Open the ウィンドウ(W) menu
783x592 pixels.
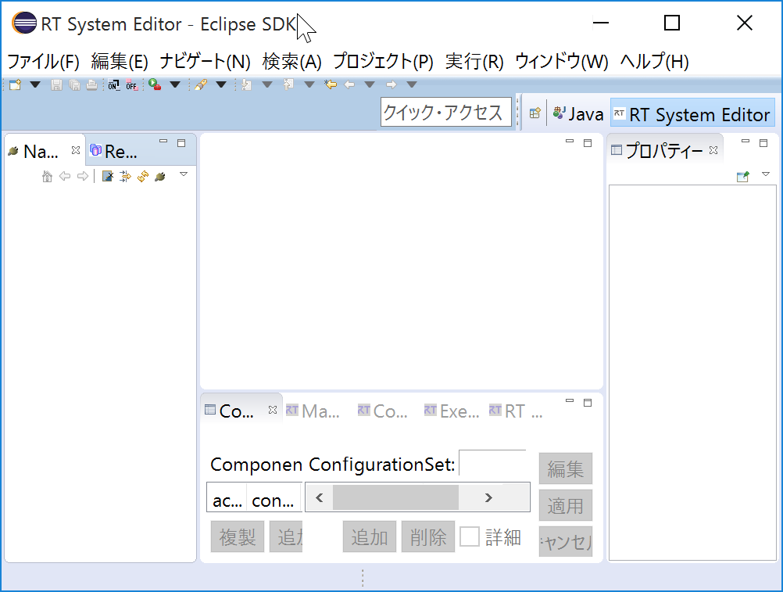[562, 62]
